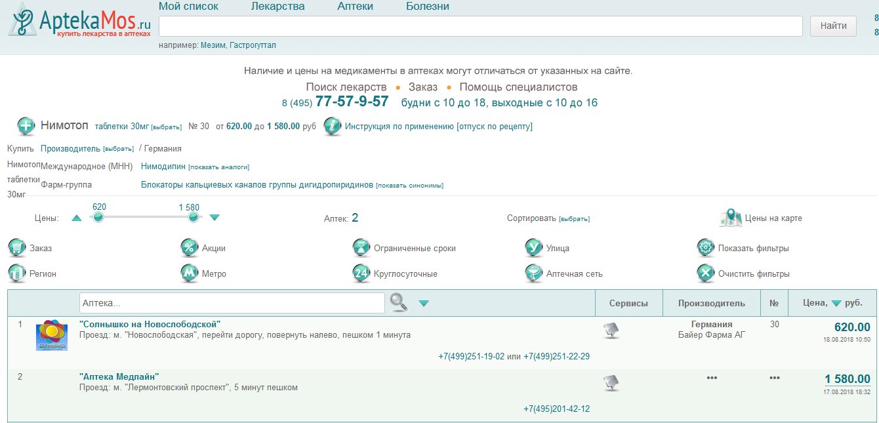Screen dimensions: 879x423
Task: Click the Заказ cart filter icon
Action: [x=17, y=248]
